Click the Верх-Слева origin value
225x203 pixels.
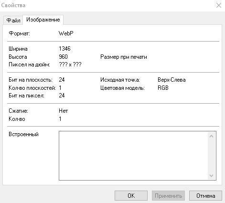pos(171,80)
